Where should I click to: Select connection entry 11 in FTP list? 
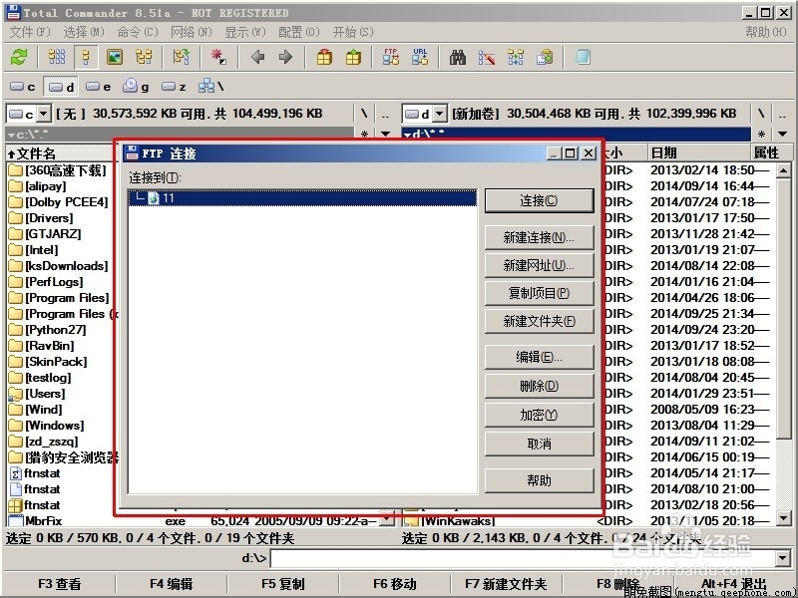pos(303,197)
